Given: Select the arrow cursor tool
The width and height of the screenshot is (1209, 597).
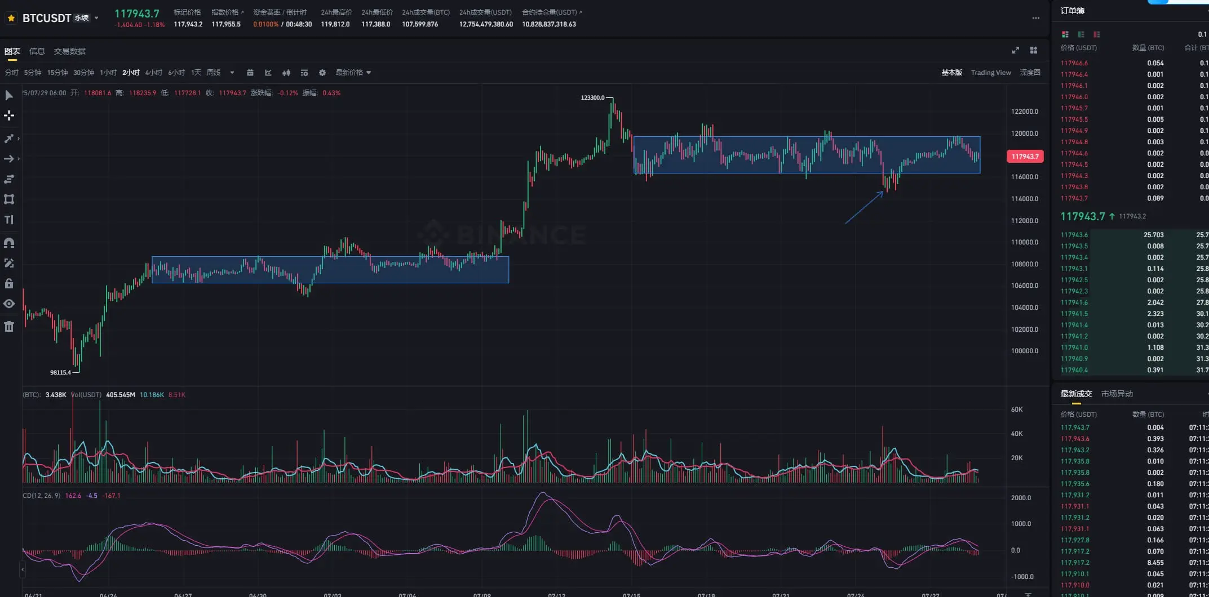Looking at the screenshot, I should pos(9,95).
